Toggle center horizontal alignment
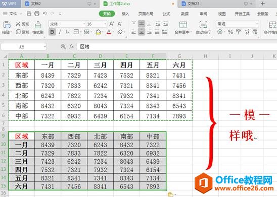277x197 pixels. click(x=142, y=32)
